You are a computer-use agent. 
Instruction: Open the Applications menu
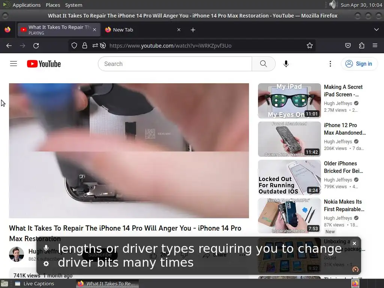coord(27,5)
